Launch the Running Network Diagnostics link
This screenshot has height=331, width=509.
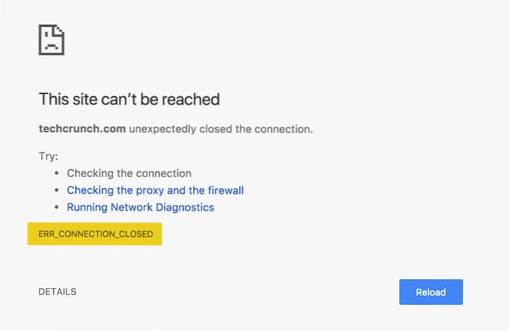click(x=140, y=207)
